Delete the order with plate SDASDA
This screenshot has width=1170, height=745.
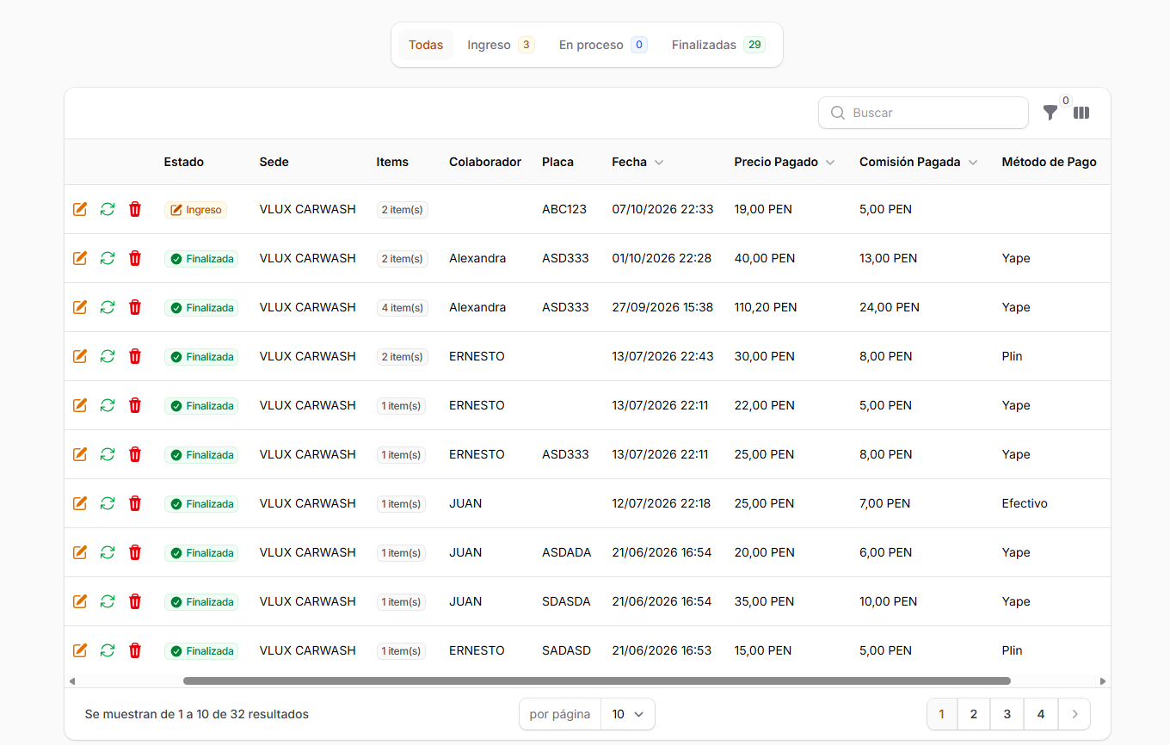click(135, 601)
